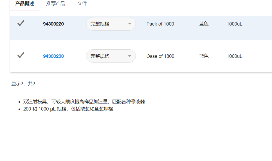Viewport: 272px width, 161px height.
Task: Click the dropdown arrow in the Case of 1800 row
Action: coord(130,56)
